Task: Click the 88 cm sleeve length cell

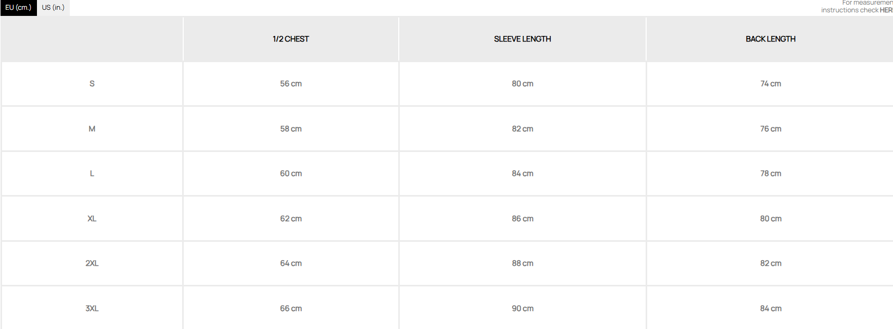Action: pyautogui.click(x=522, y=263)
